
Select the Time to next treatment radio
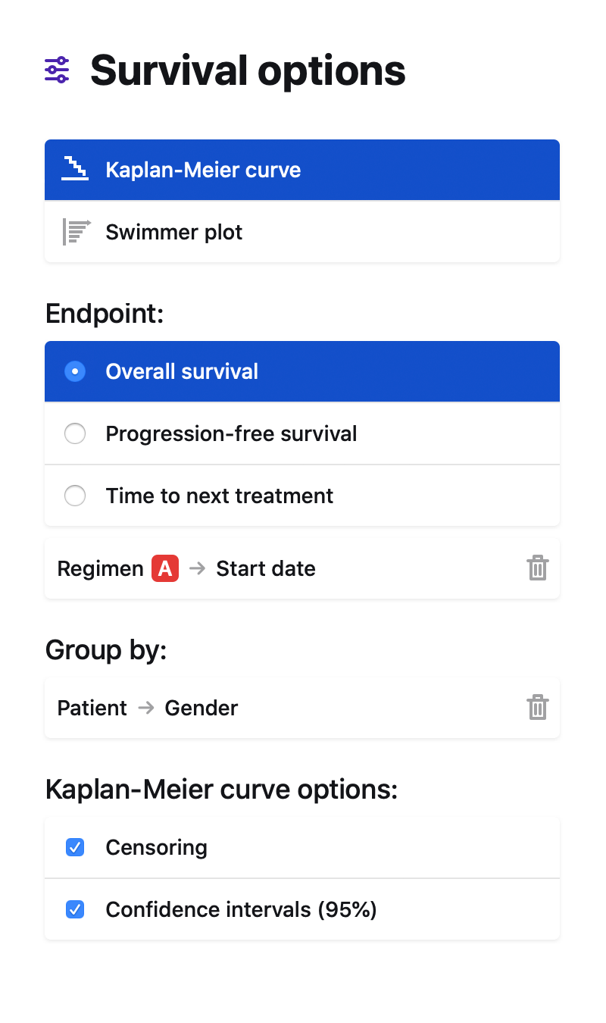75,496
